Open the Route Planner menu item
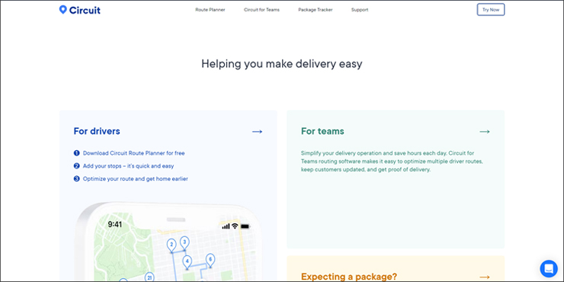Screen dimensions: 564x282 pyautogui.click(x=210, y=10)
